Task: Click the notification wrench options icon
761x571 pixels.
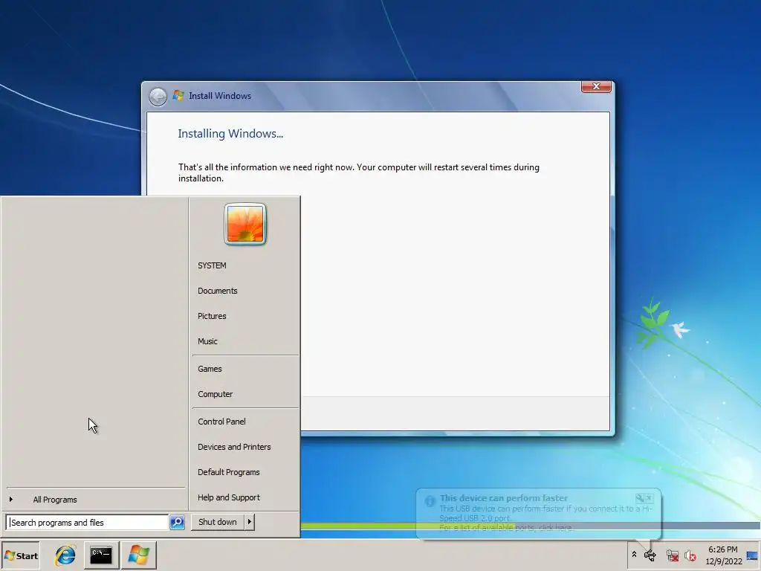Action: click(640, 497)
